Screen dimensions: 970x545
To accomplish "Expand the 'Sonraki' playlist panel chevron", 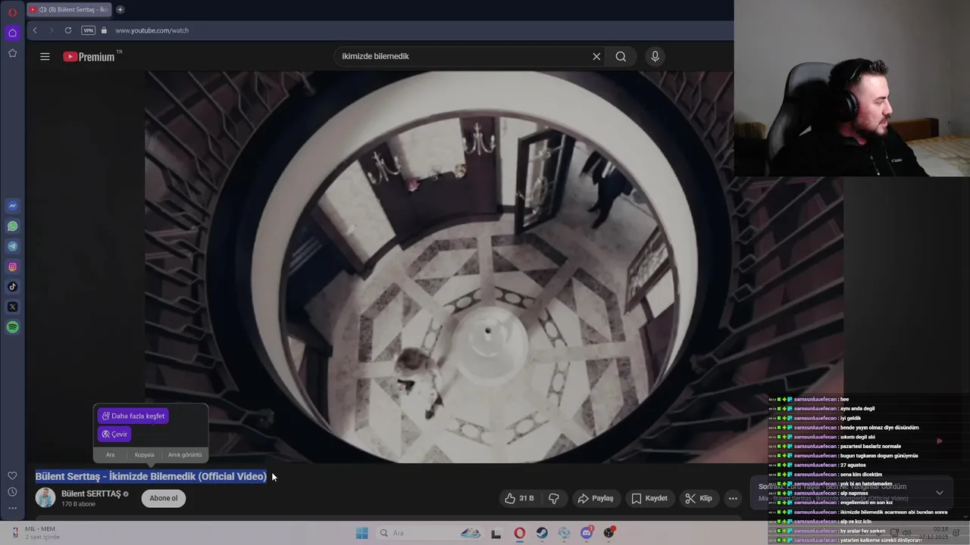I will click(x=940, y=493).
